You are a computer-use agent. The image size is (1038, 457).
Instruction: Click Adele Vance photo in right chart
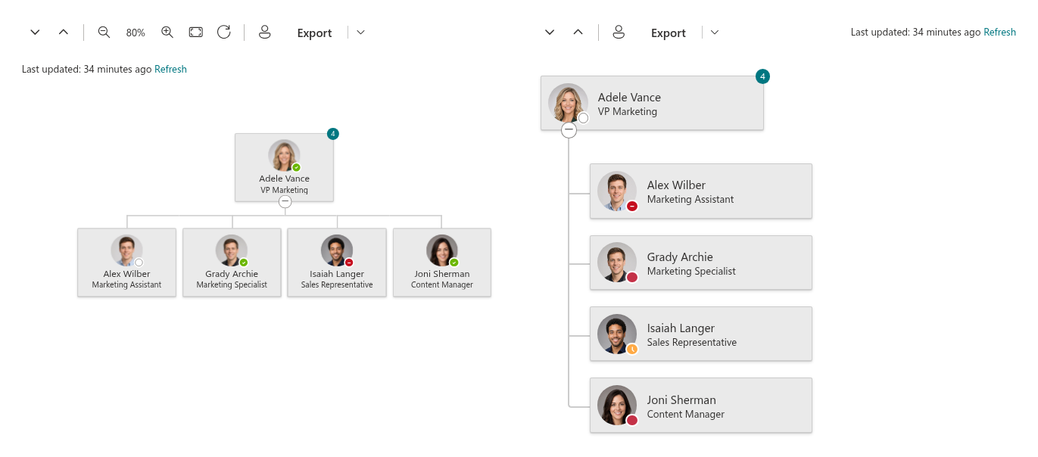(569, 103)
